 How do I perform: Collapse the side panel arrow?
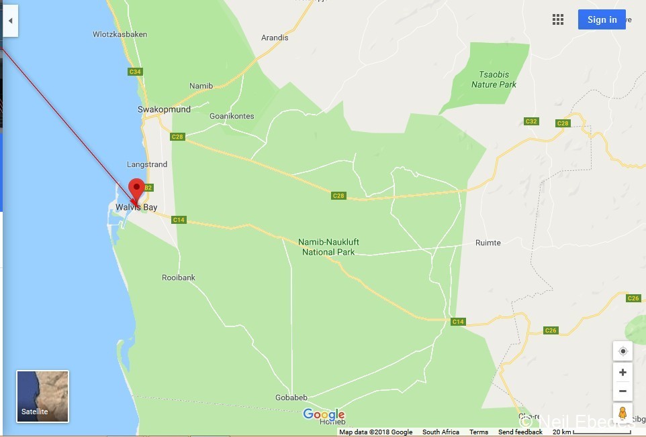pos(10,21)
